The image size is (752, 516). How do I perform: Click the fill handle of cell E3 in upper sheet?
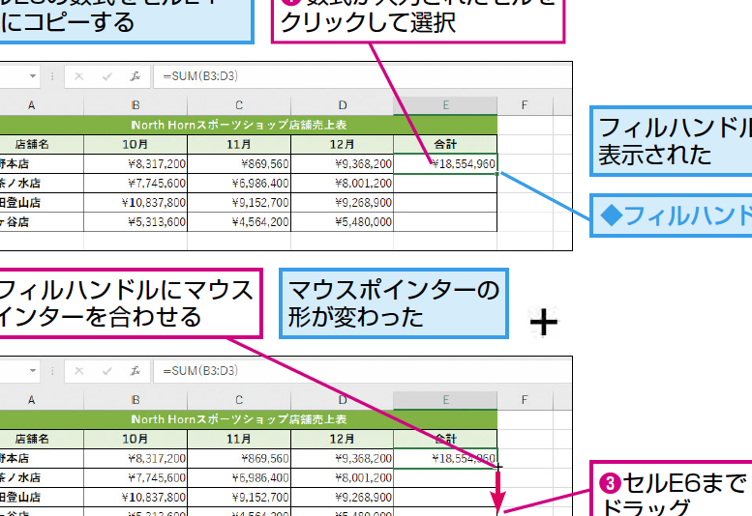coord(497,173)
